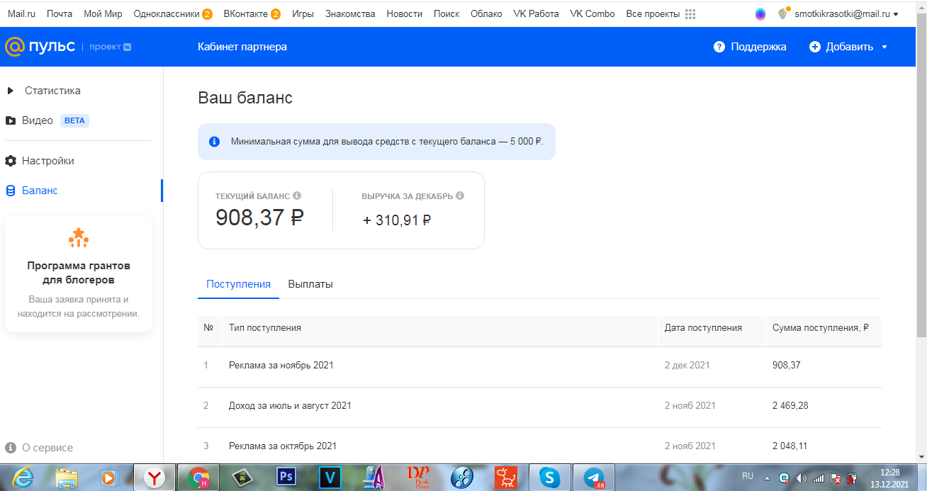Viewport: 927px width, 491px height.
Task: Click the volume speaker tray icon
Action: (802, 478)
